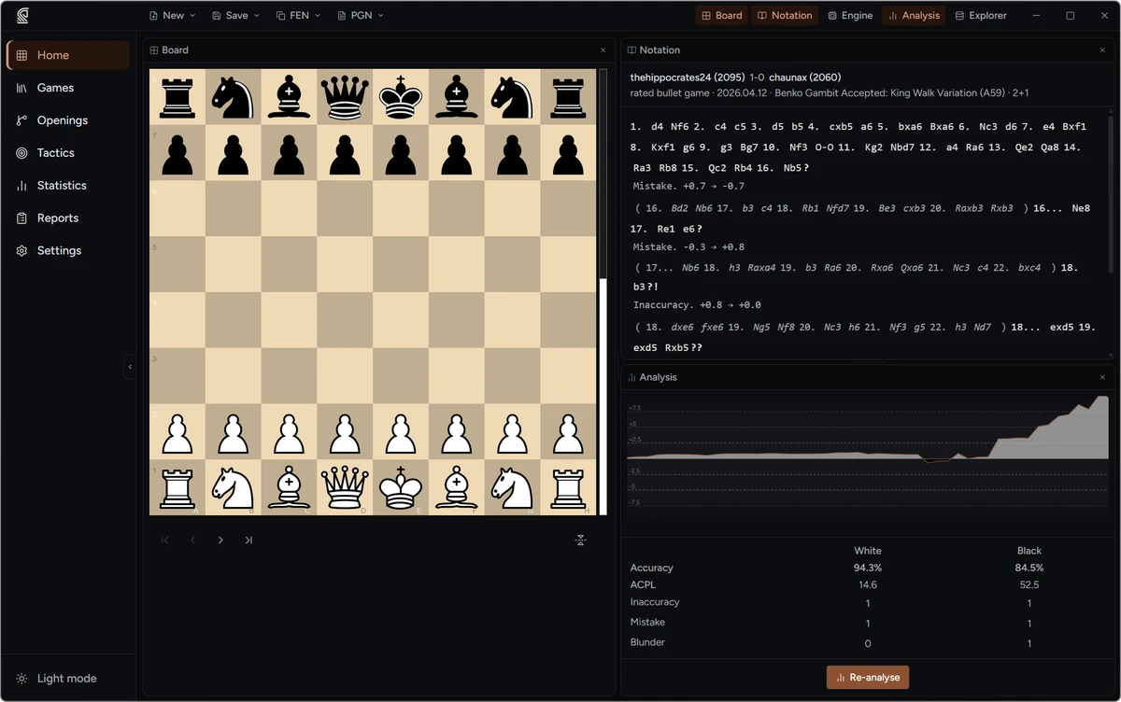The height and width of the screenshot is (702, 1121).
Task: Select the black queen on d8
Action: (x=345, y=96)
